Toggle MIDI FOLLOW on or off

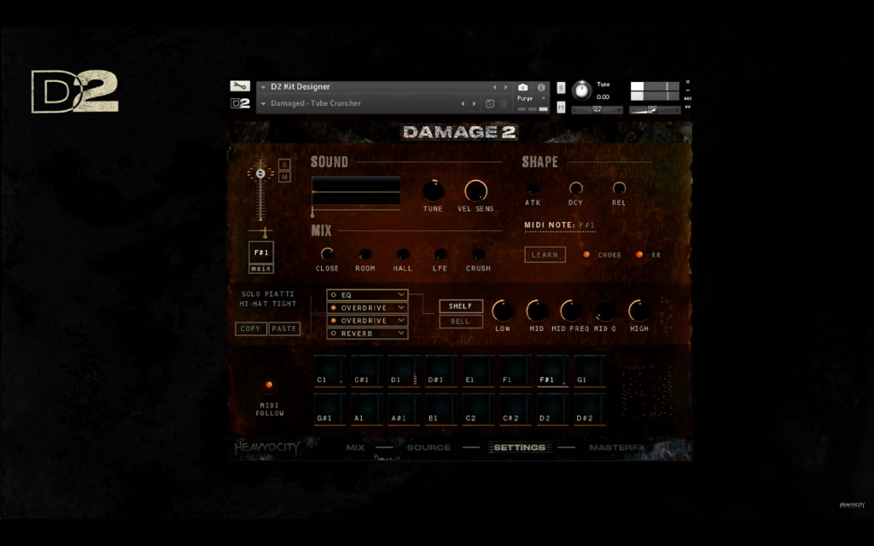click(269, 385)
